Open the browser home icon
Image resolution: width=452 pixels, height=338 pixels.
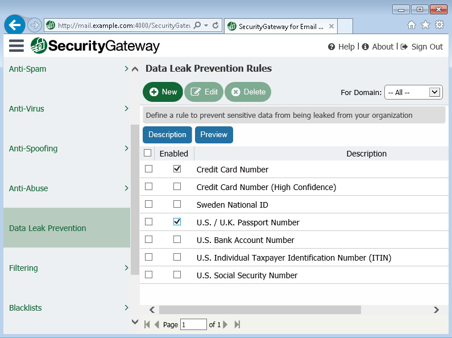412,25
